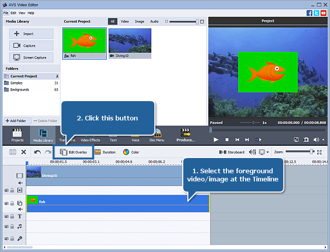The height and width of the screenshot is (252, 330).
Task: Click Delete Folder
Action: point(46,121)
